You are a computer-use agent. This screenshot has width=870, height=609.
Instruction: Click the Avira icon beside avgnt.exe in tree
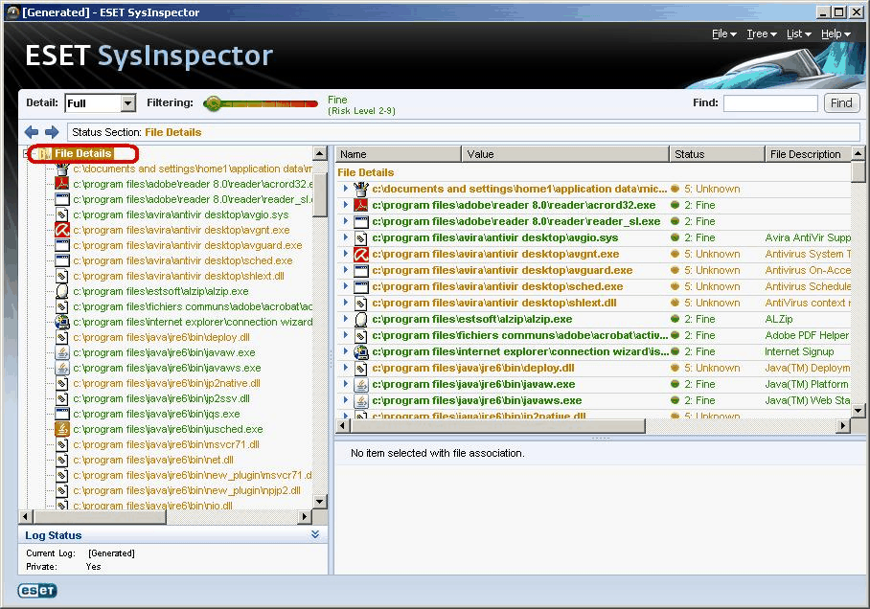point(62,230)
